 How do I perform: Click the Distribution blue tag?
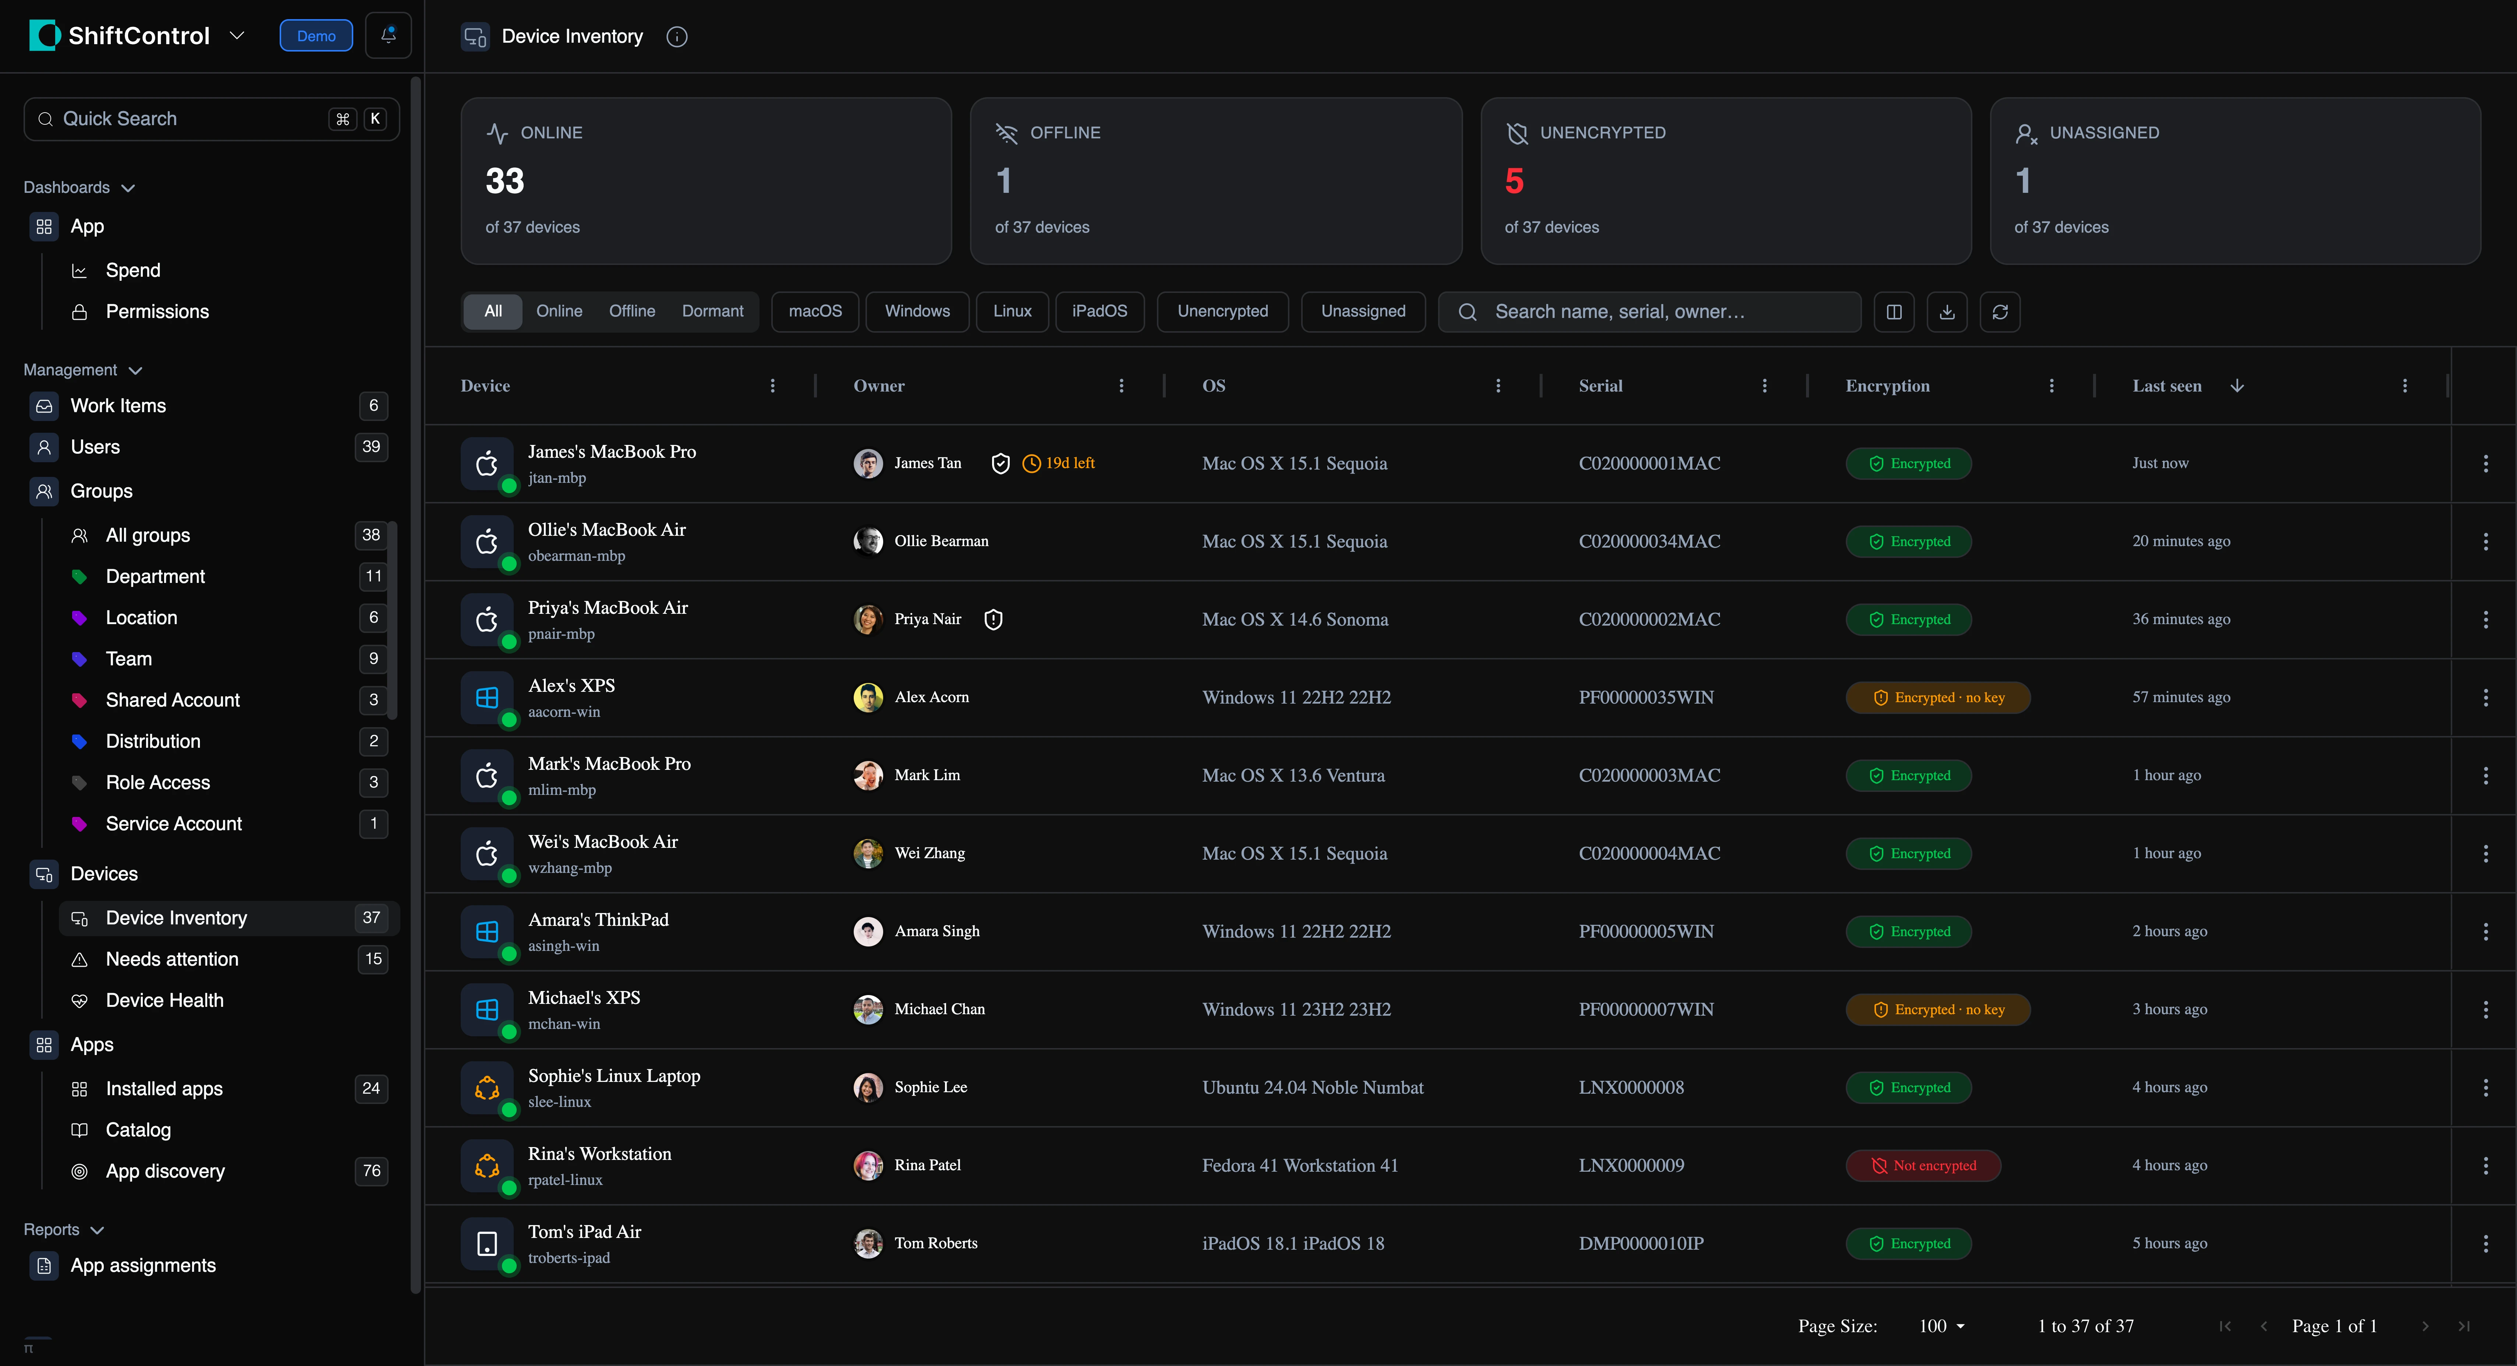click(79, 742)
